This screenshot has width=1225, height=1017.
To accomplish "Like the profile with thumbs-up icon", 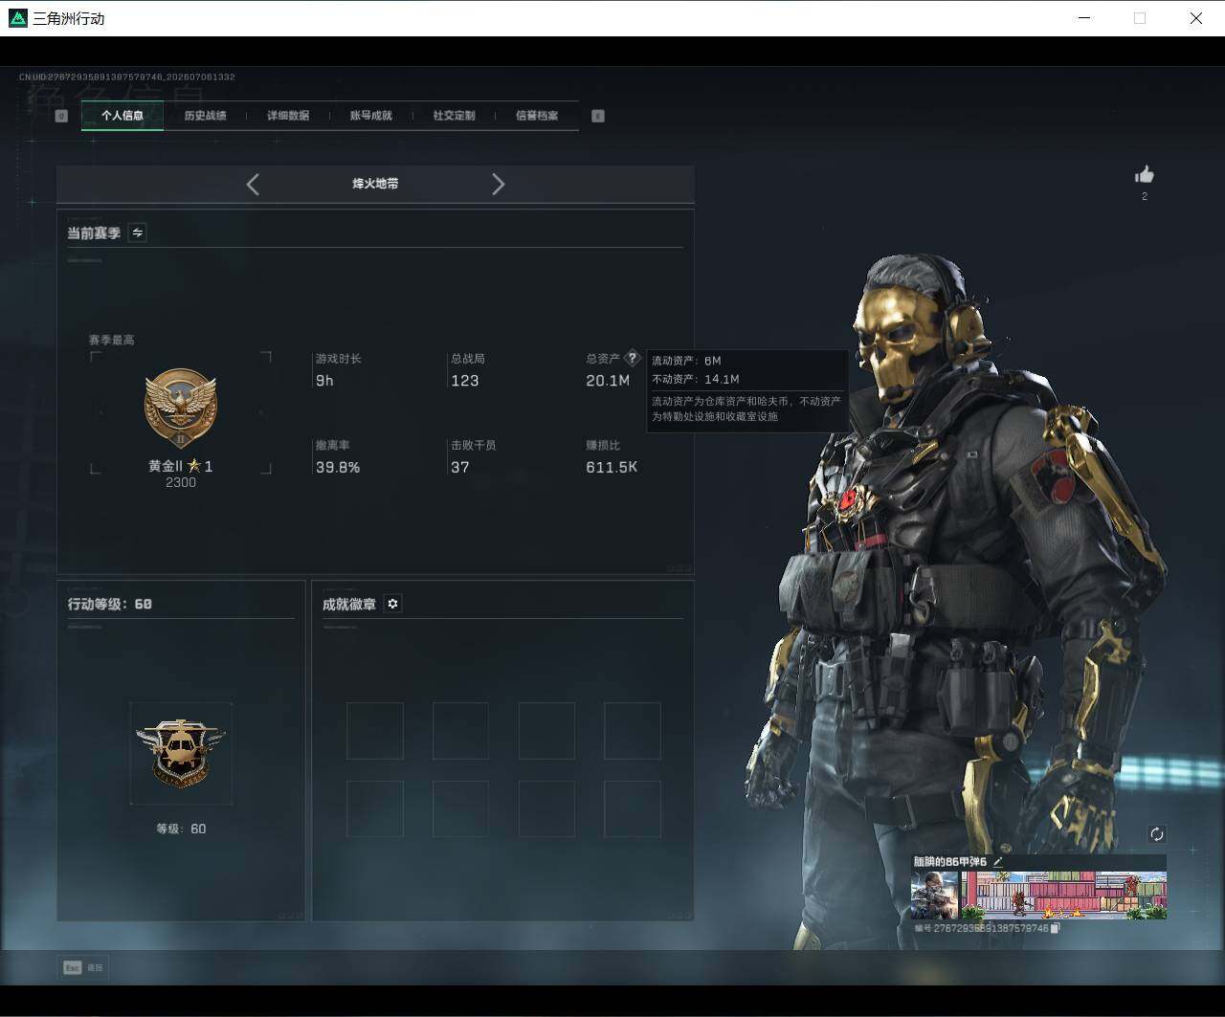I will pos(1145,174).
